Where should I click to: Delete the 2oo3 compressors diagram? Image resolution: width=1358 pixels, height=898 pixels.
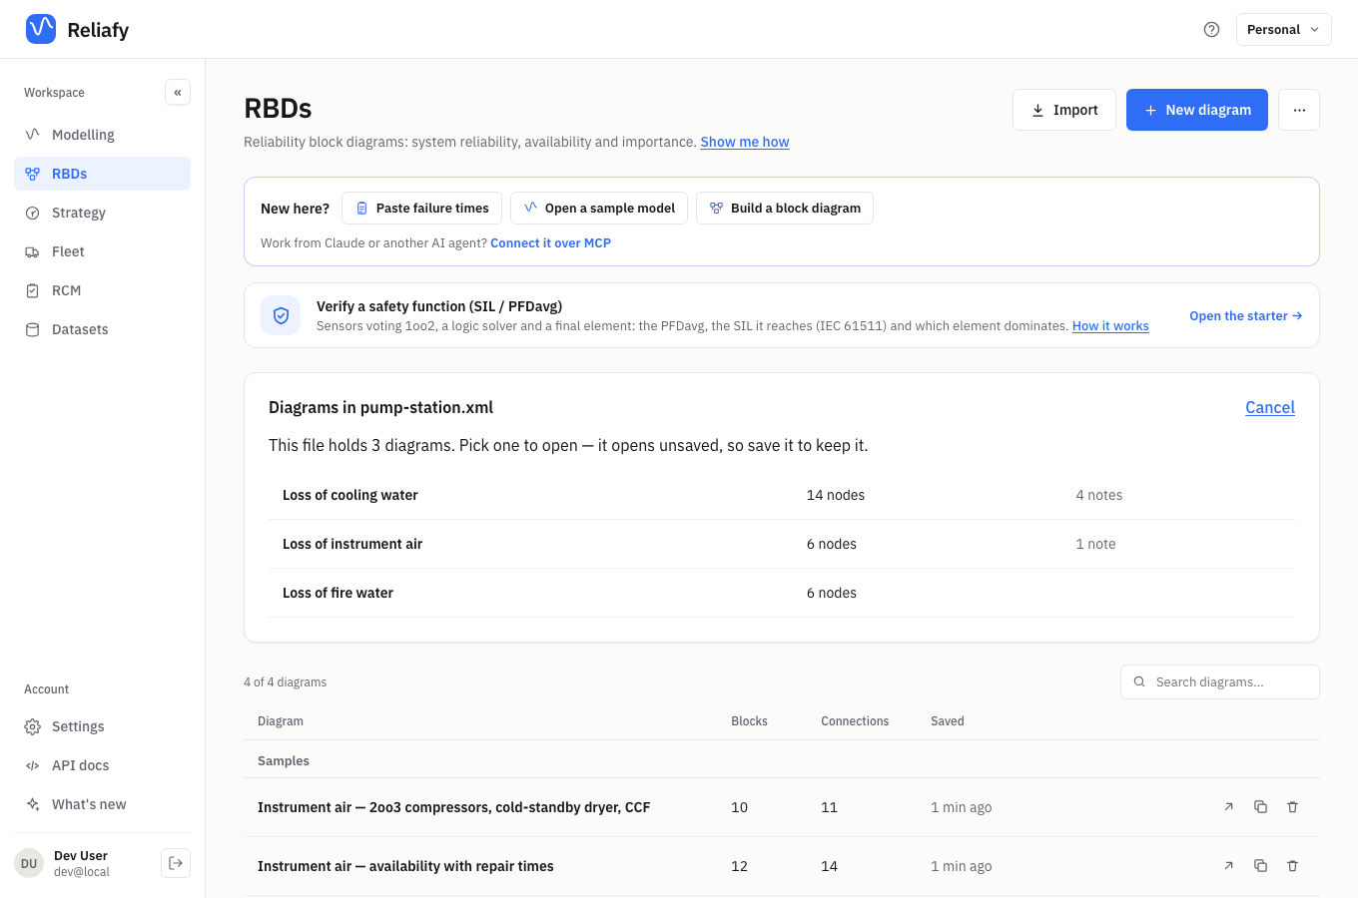tap(1293, 807)
